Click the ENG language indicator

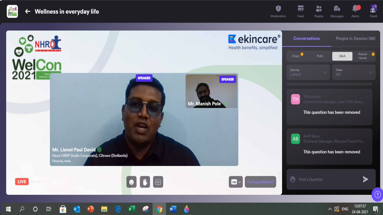point(345,209)
